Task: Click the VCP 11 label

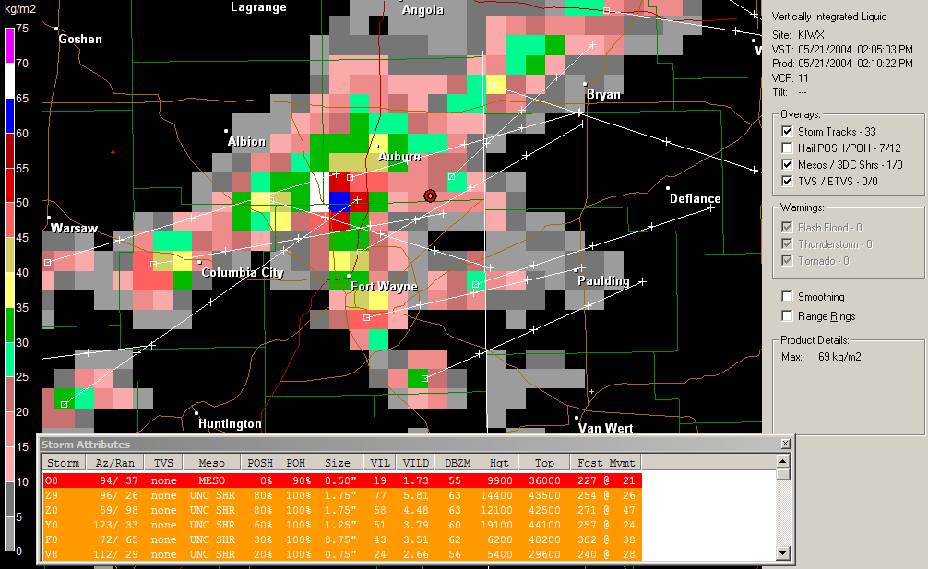Action: coord(791,78)
